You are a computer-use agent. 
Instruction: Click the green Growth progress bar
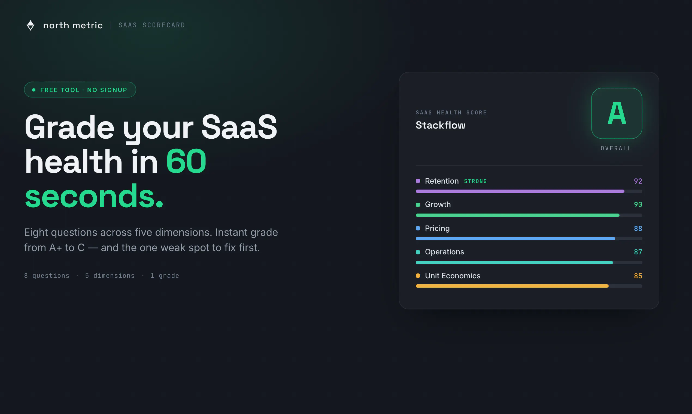tap(529, 215)
